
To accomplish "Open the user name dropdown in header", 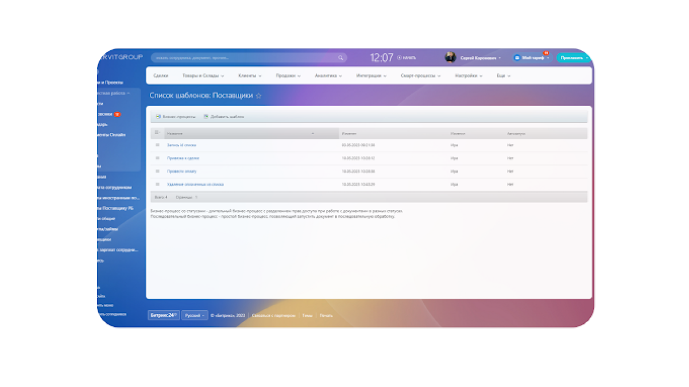I will pos(481,58).
